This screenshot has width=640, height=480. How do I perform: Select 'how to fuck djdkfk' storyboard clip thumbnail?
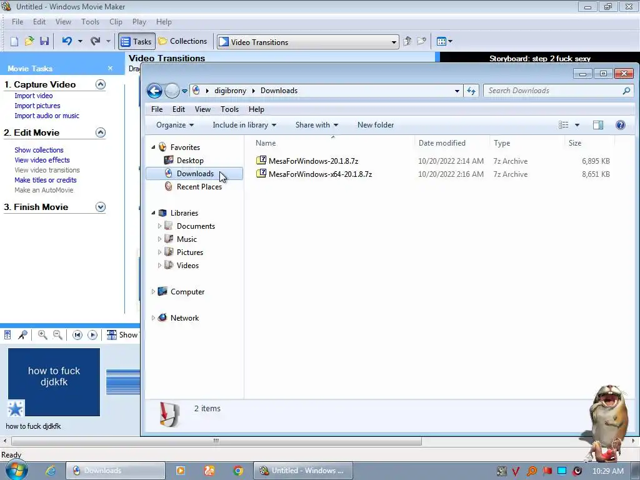pyautogui.click(x=54, y=382)
